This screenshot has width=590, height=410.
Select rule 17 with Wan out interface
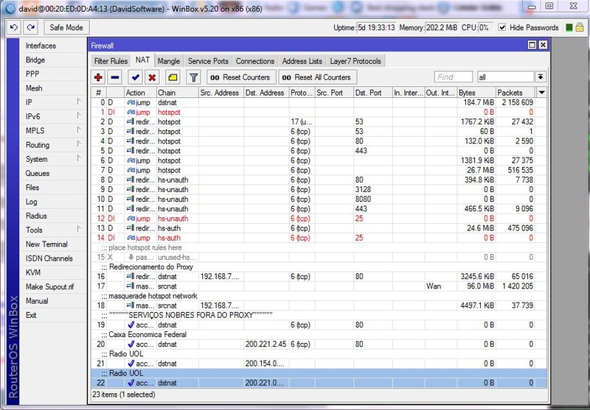click(x=319, y=286)
